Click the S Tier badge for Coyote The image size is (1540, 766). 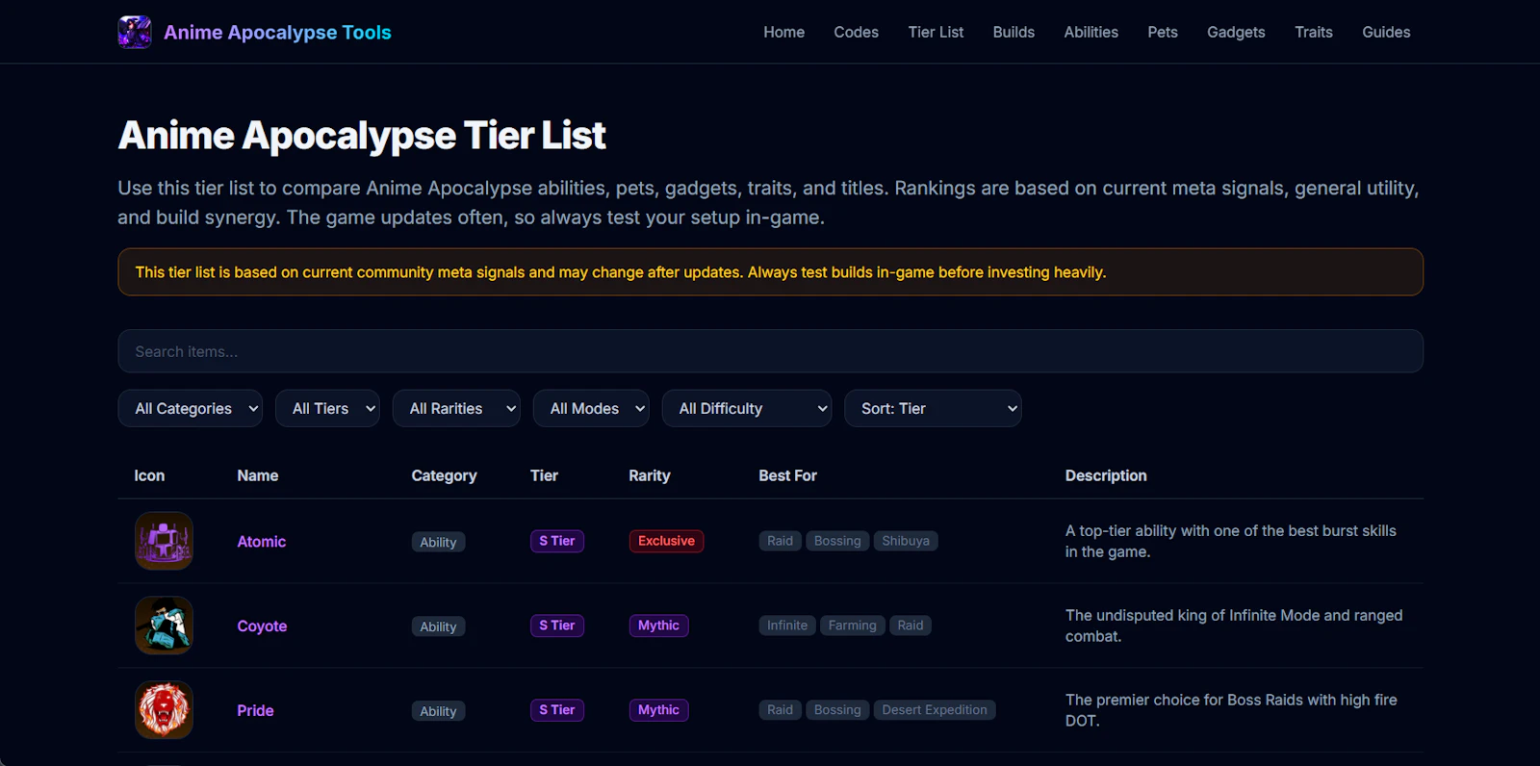(x=556, y=626)
